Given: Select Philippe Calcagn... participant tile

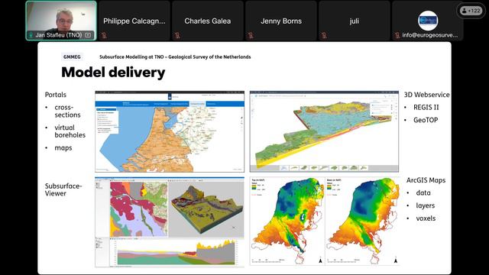Looking at the screenshot, I should [134, 21].
